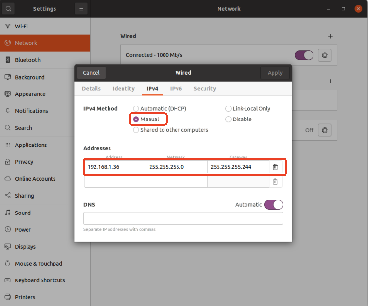Open gear settings beside the Off label
The height and width of the screenshot is (306, 368).
click(325, 130)
